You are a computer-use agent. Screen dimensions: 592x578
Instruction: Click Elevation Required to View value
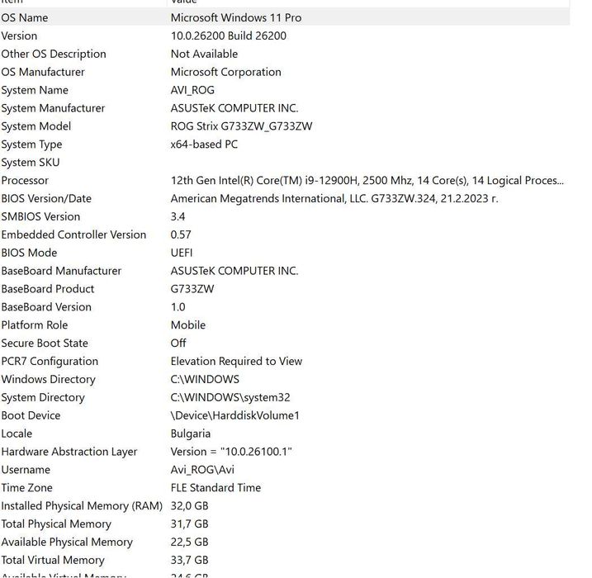236,362
